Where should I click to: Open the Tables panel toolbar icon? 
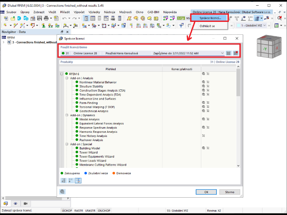pyautogui.click(x=93, y=18)
